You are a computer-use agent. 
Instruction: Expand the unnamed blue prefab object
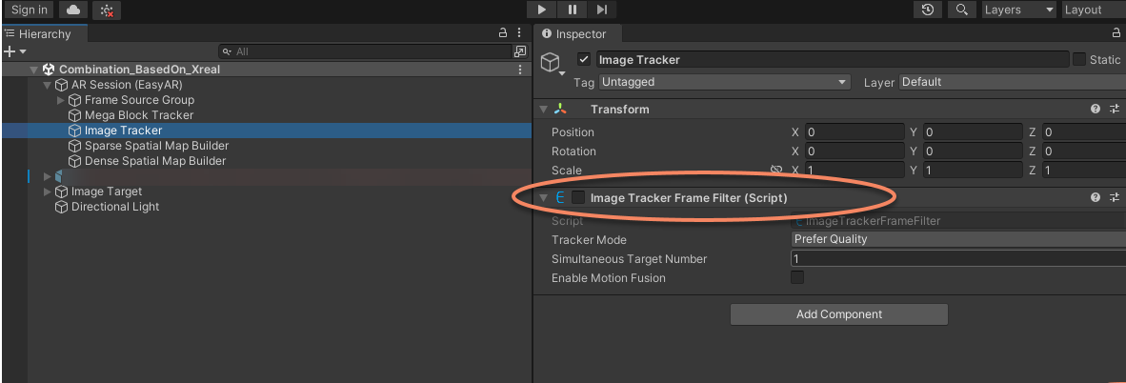coord(48,176)
